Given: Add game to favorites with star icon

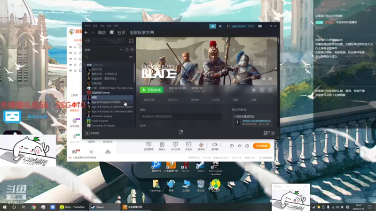Looking at the screenshot, I should click(270, 90).
